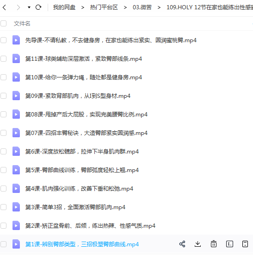
Task: Share the 第1课 video file
Action: pyautogui.click(x=182, y=244)
